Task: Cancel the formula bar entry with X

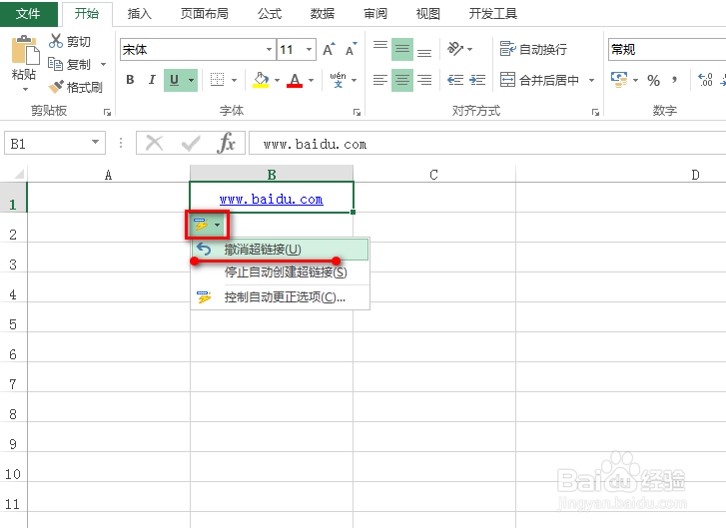Action: pyautogui.click(x=154, y=143)
